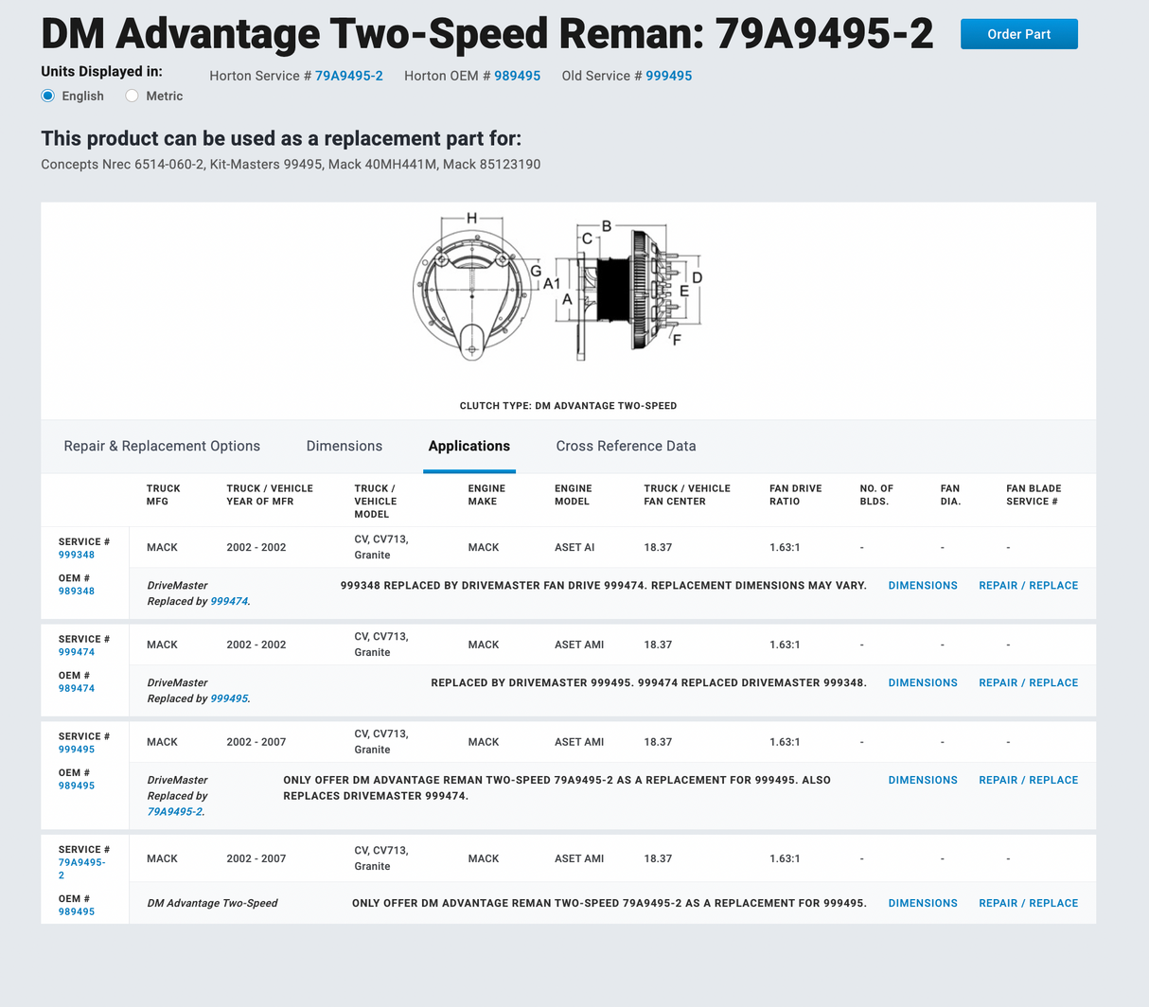Switch to the Dimensions tab

click(x=345, y=446)
